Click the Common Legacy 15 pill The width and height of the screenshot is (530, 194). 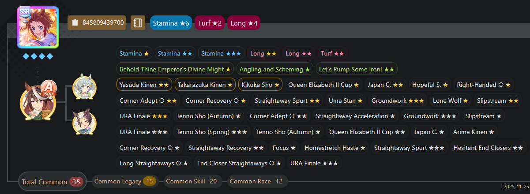click(x=125, y=181)
